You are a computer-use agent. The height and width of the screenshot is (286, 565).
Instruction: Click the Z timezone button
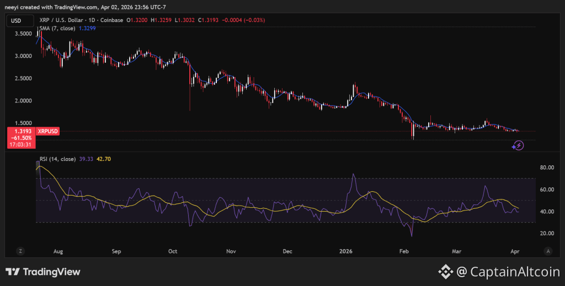click(20, 251)
